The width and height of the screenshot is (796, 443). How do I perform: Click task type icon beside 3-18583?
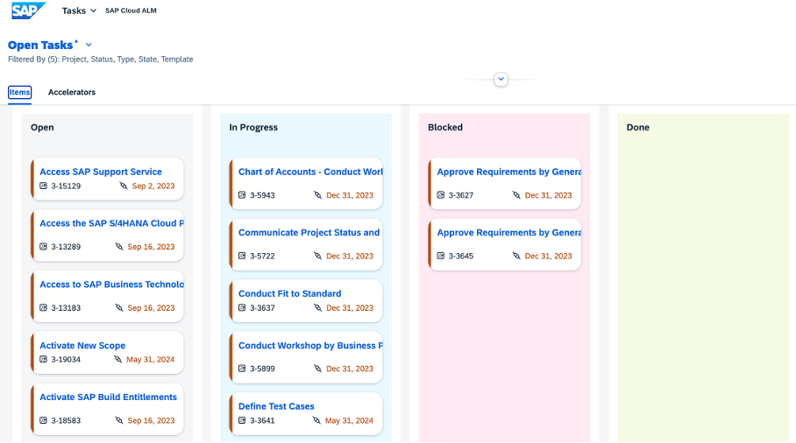tap(44, 420)
